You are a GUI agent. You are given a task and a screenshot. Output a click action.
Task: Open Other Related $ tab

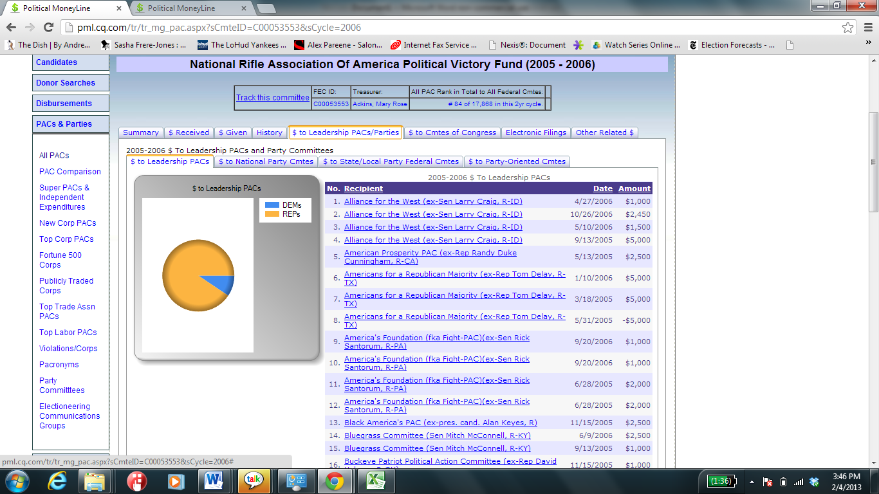(x=605, y=133)
